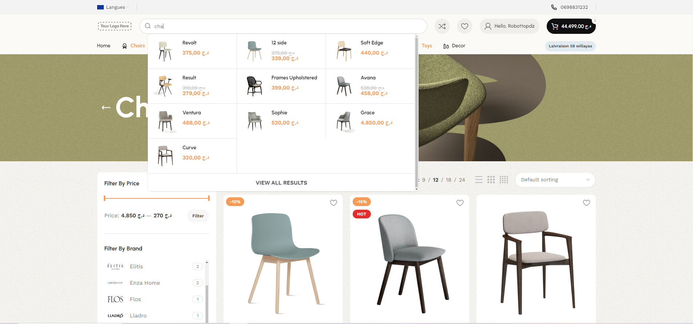Toggle wishlist heart on grey armchair product
Viewport: 693px width, 324px height.
pos(586,203)
